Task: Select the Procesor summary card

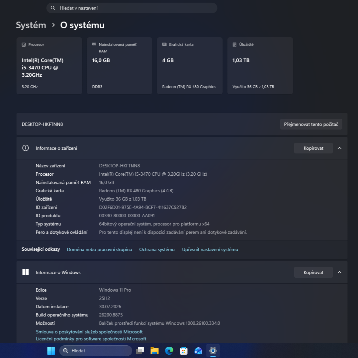Action: (49, 66)
